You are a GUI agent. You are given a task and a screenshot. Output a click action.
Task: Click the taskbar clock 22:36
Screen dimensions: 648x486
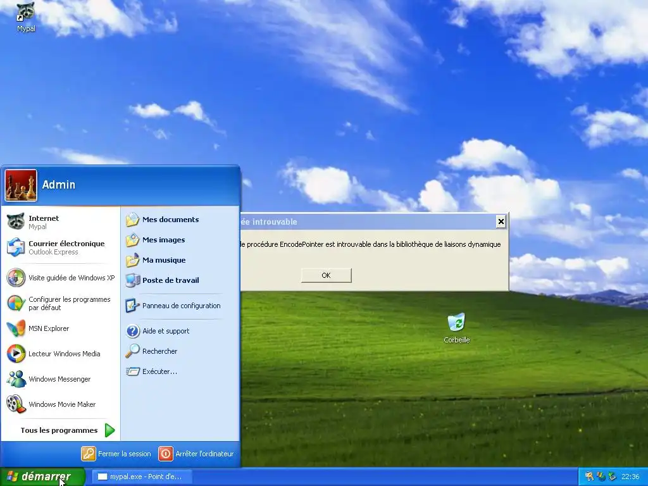(630, 477)
